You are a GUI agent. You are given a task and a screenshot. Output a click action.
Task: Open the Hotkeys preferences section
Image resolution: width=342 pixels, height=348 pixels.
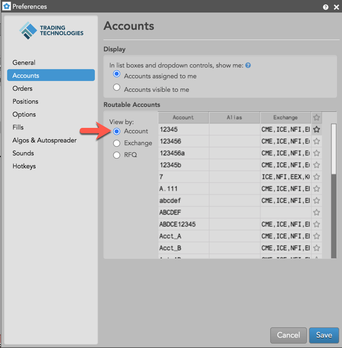point(51,166)
